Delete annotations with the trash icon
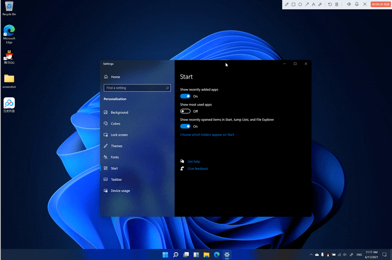The height and width of the screenshot is (260, 392). point(337,4)
